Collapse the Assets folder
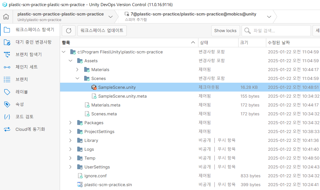320x190 pixels. click(x=71, y=61)
